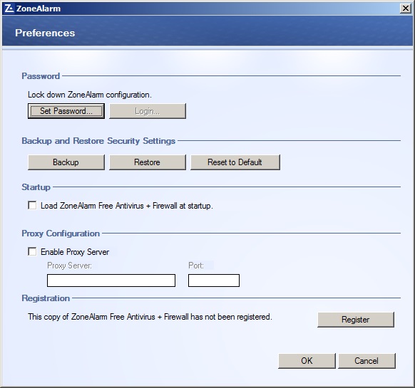Close the ZoneAlarm Preferences window
This screenshot has height=388, width=415.
(x=405, y=9)
